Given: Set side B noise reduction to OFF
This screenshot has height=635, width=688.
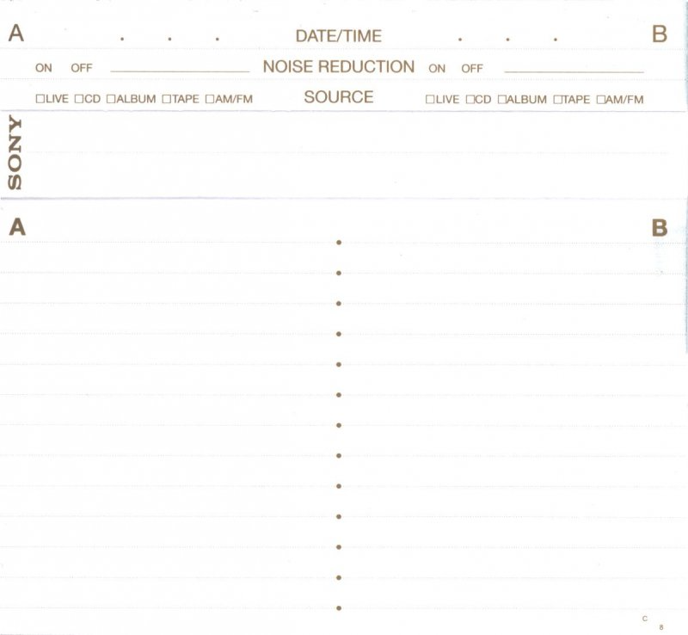Looking at the screenshot, I should pyautogui.click(x=472, y=68).
